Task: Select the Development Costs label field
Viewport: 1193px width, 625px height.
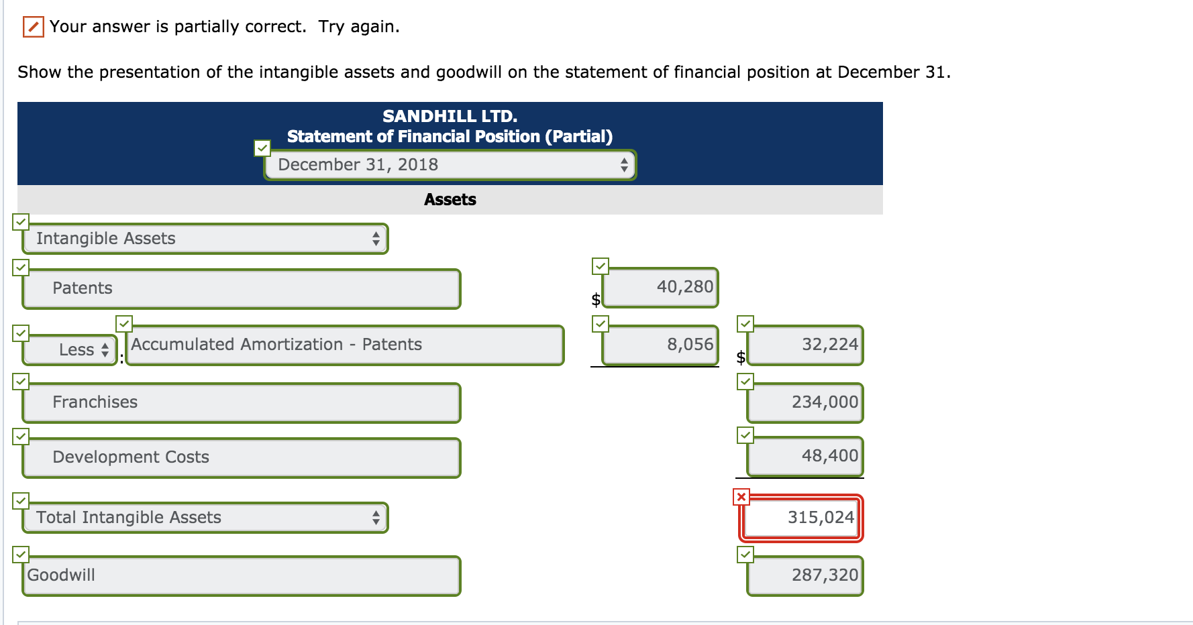Action: click(x=242, y=457)
